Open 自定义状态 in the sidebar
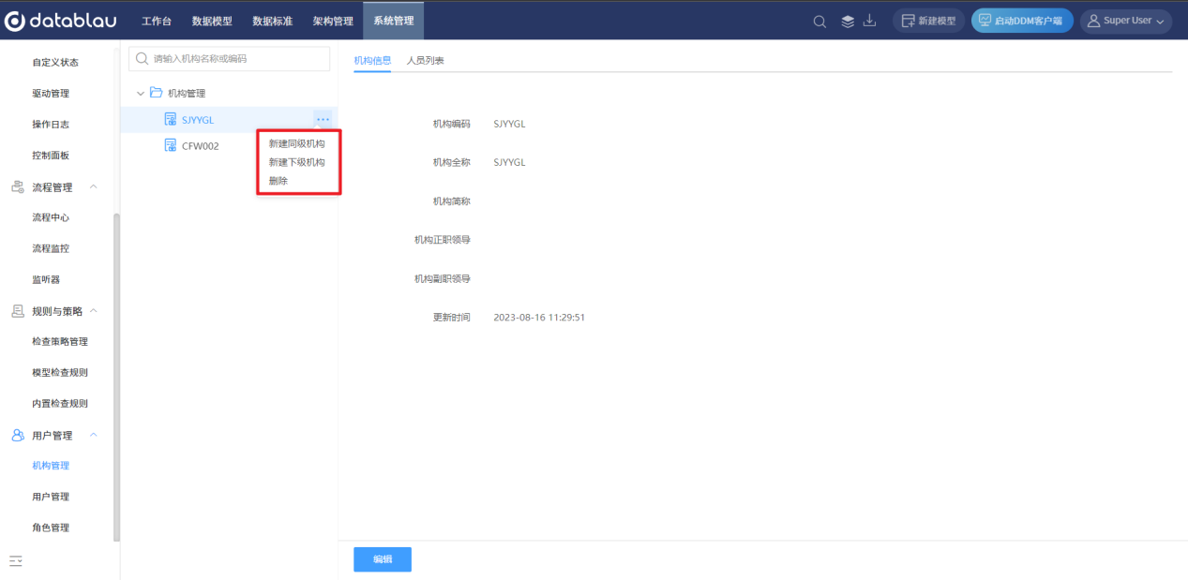 coord(55,63)
